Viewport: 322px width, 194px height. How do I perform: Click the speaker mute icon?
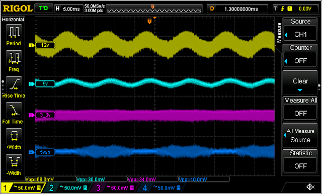click(310, 186)
